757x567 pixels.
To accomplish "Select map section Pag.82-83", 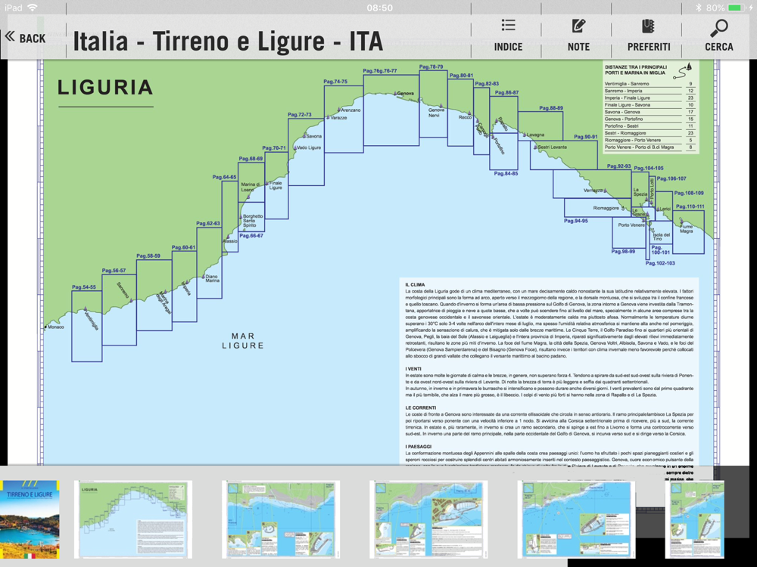I will (481, 121).
